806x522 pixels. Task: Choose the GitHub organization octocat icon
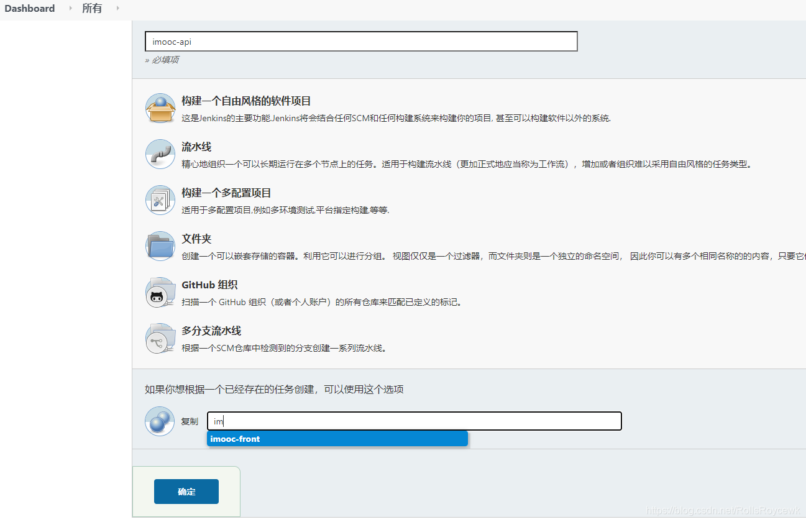tap(160, 292)
